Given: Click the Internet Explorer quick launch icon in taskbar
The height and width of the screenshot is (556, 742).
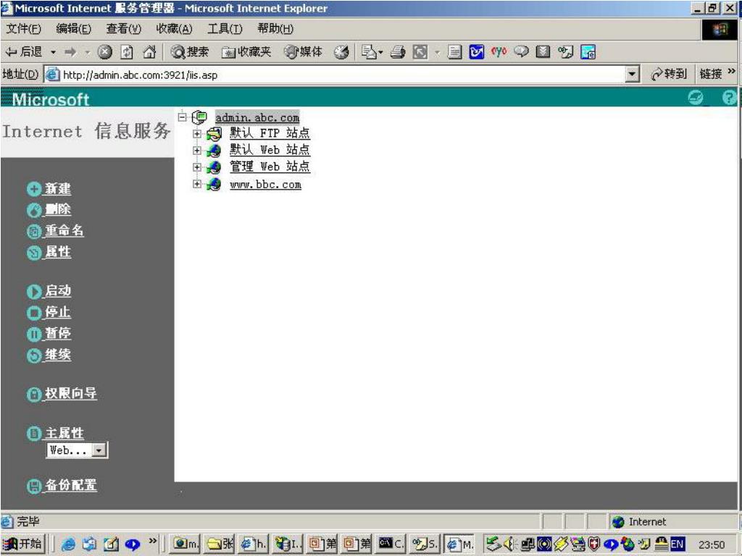Looking at the screenshot, I should coord(69,544).
